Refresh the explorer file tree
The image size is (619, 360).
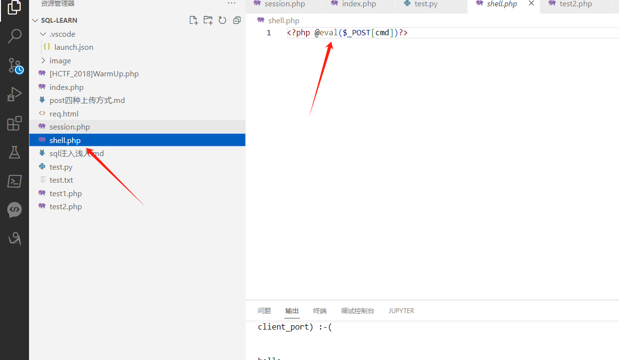click(x=222, y=20)
